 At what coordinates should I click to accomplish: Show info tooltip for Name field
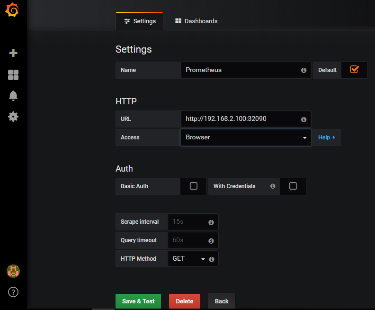tap(304, 70)
